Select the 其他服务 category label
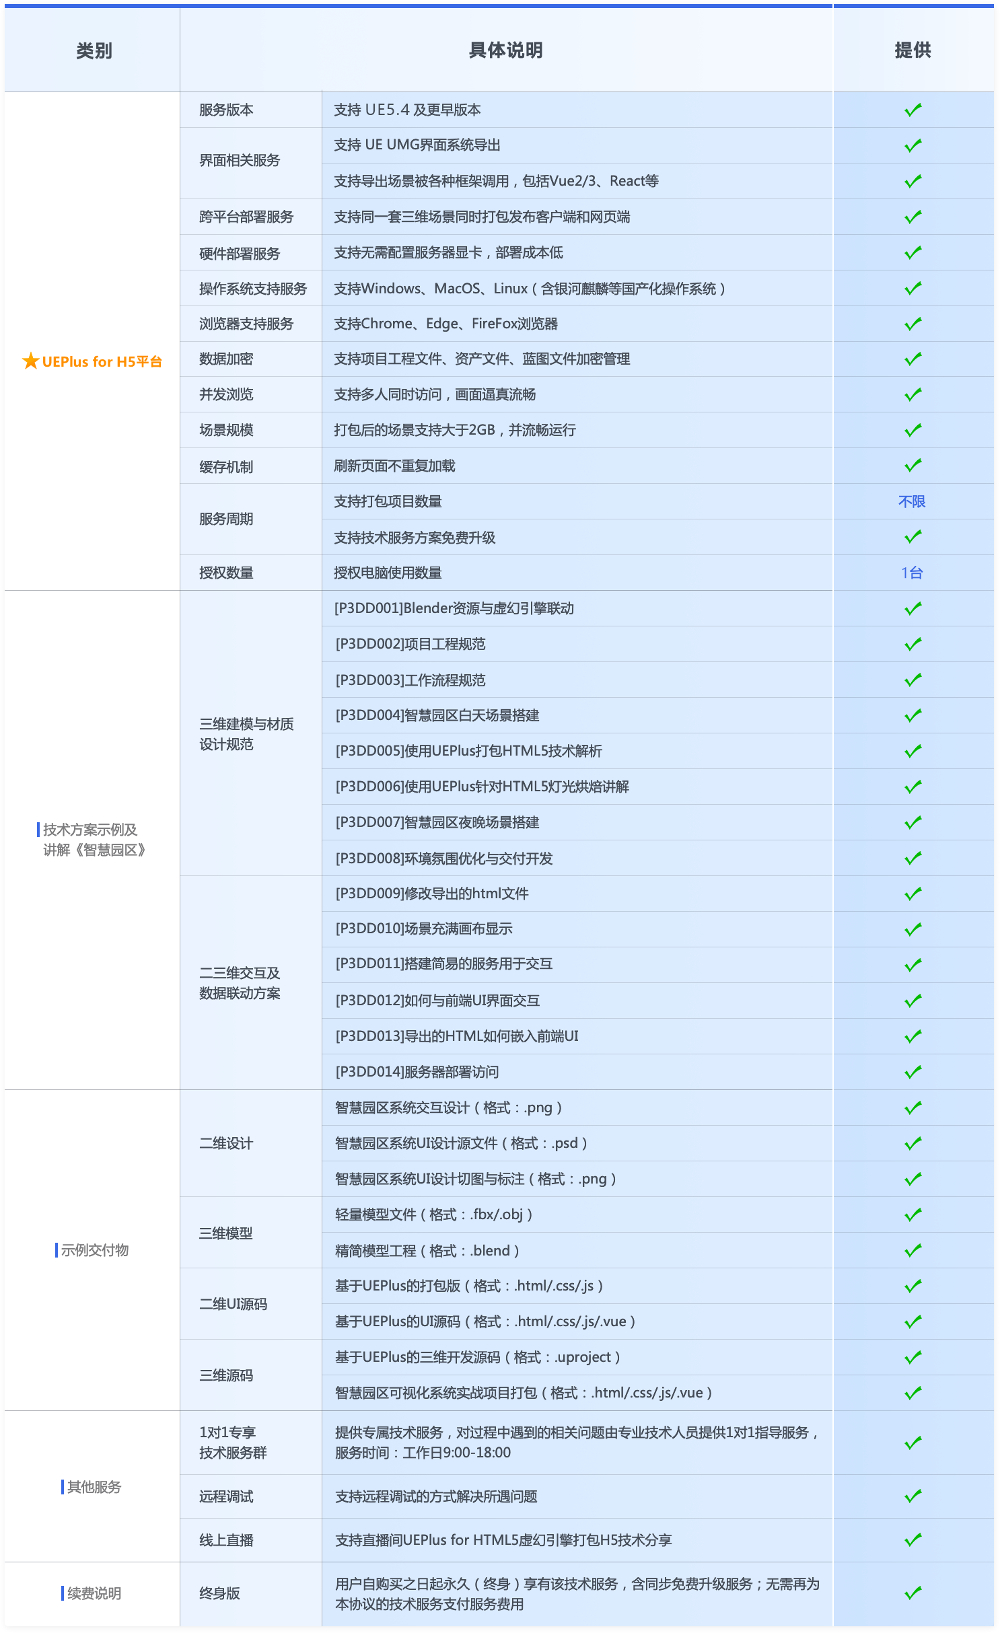The image size is (1000, 1633). [x=94, y=1487]
